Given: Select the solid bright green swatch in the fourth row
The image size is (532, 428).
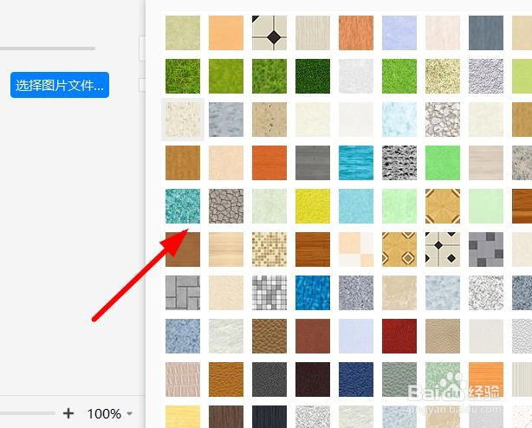Looking at the screenshot, I should 443,163.
